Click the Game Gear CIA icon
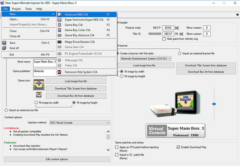Viewport: 240px width, 166px height. click(60, 47)
